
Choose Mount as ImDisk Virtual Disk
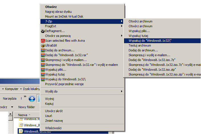82,16
